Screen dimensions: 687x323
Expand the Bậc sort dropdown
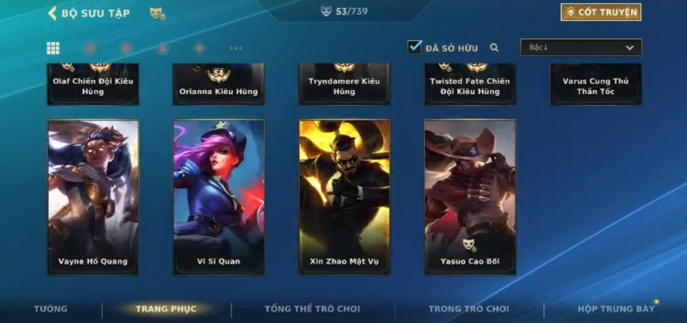pos(581,47)
